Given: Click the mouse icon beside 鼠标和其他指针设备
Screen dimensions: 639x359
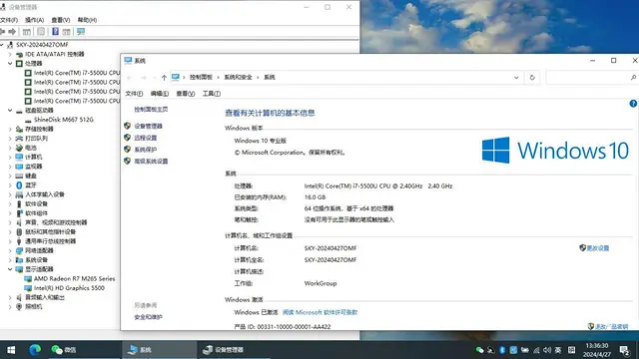Looking at the screenshot, I should pyautogui.click(x=19, y=231).
